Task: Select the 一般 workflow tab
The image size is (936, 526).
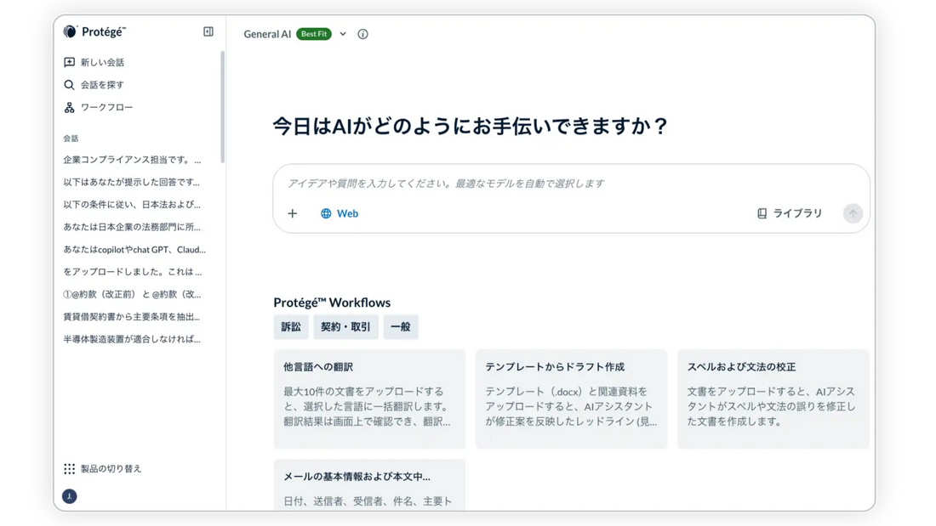Action: coord(401,327)
